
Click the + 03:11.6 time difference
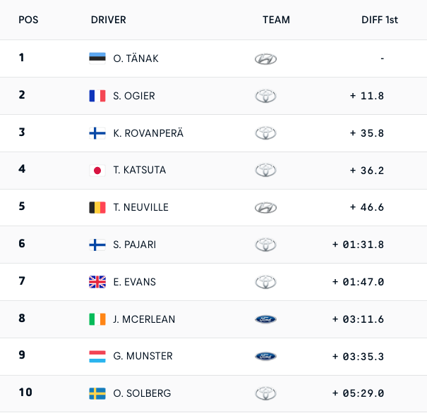[358, 319]
